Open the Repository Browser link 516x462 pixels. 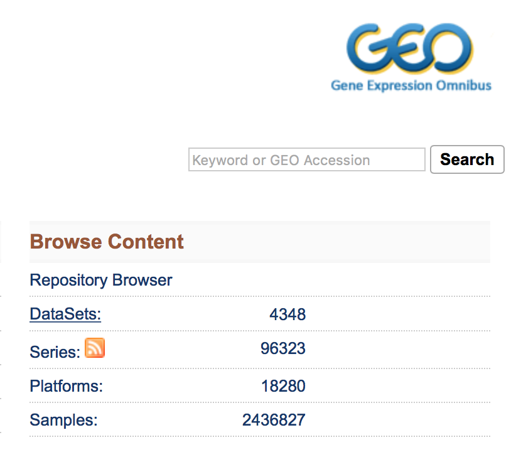click(101, 280)
